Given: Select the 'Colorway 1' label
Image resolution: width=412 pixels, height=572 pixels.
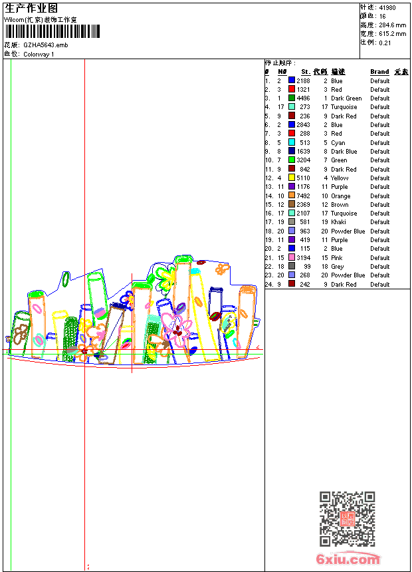Looking at the screenshot, I should coord(39,55).
